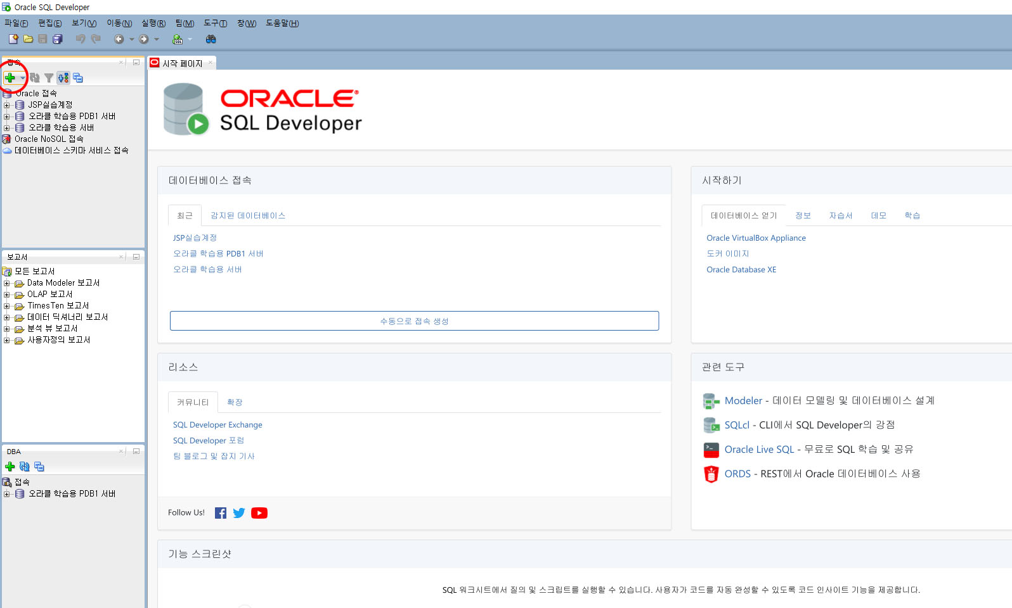The image size is (1012, 608).
Task: Expand the JSP실습계정 connection node
Action: (x=7, y=105)
